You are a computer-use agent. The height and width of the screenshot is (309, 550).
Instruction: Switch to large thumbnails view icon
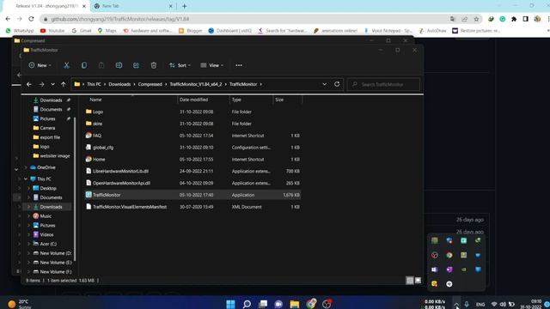[x=418, y=281]
